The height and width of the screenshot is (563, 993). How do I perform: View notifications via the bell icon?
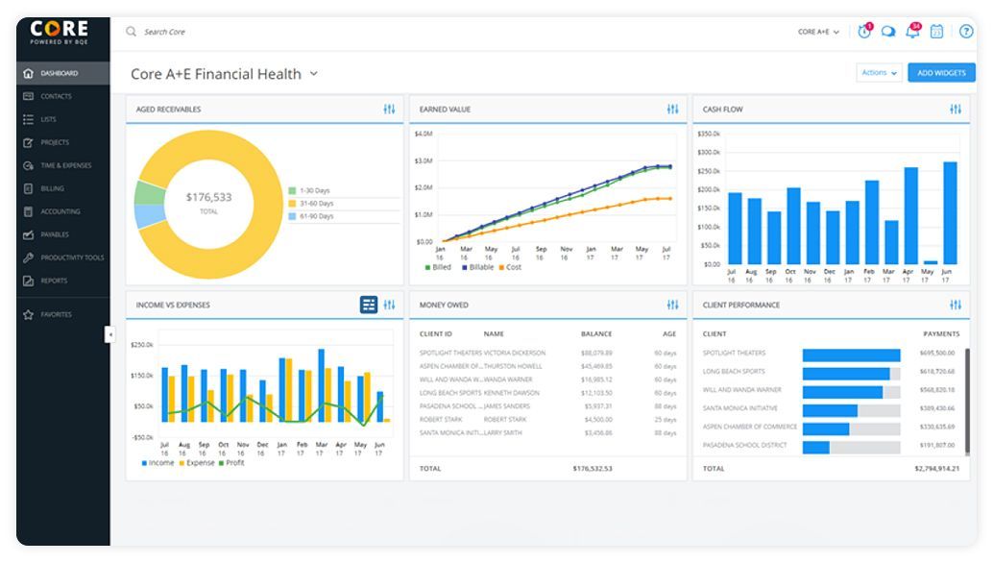pos(910,31)
